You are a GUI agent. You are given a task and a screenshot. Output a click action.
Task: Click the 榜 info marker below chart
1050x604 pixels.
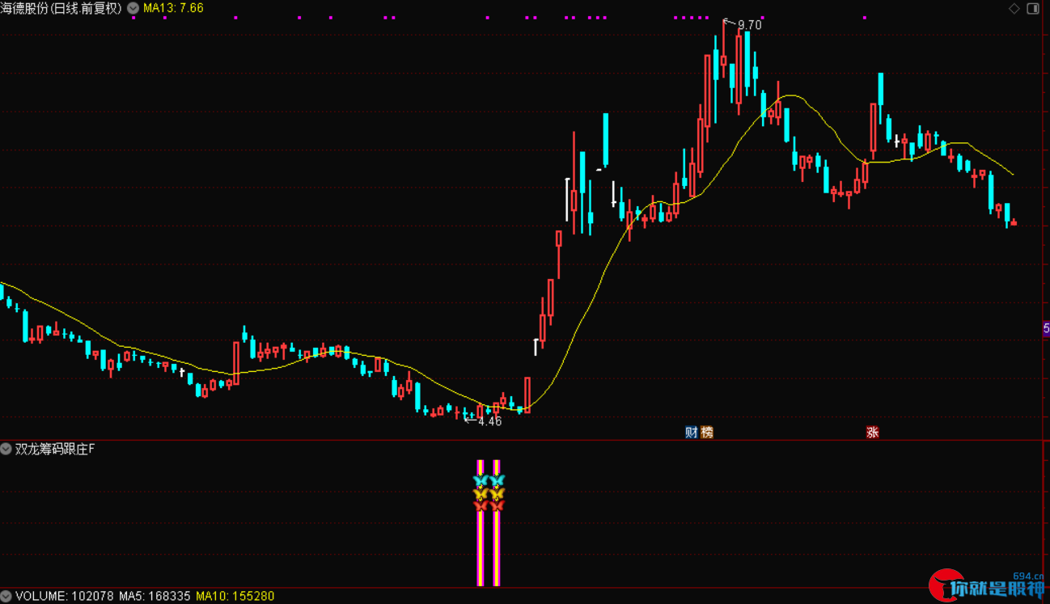tap(708, 433)
